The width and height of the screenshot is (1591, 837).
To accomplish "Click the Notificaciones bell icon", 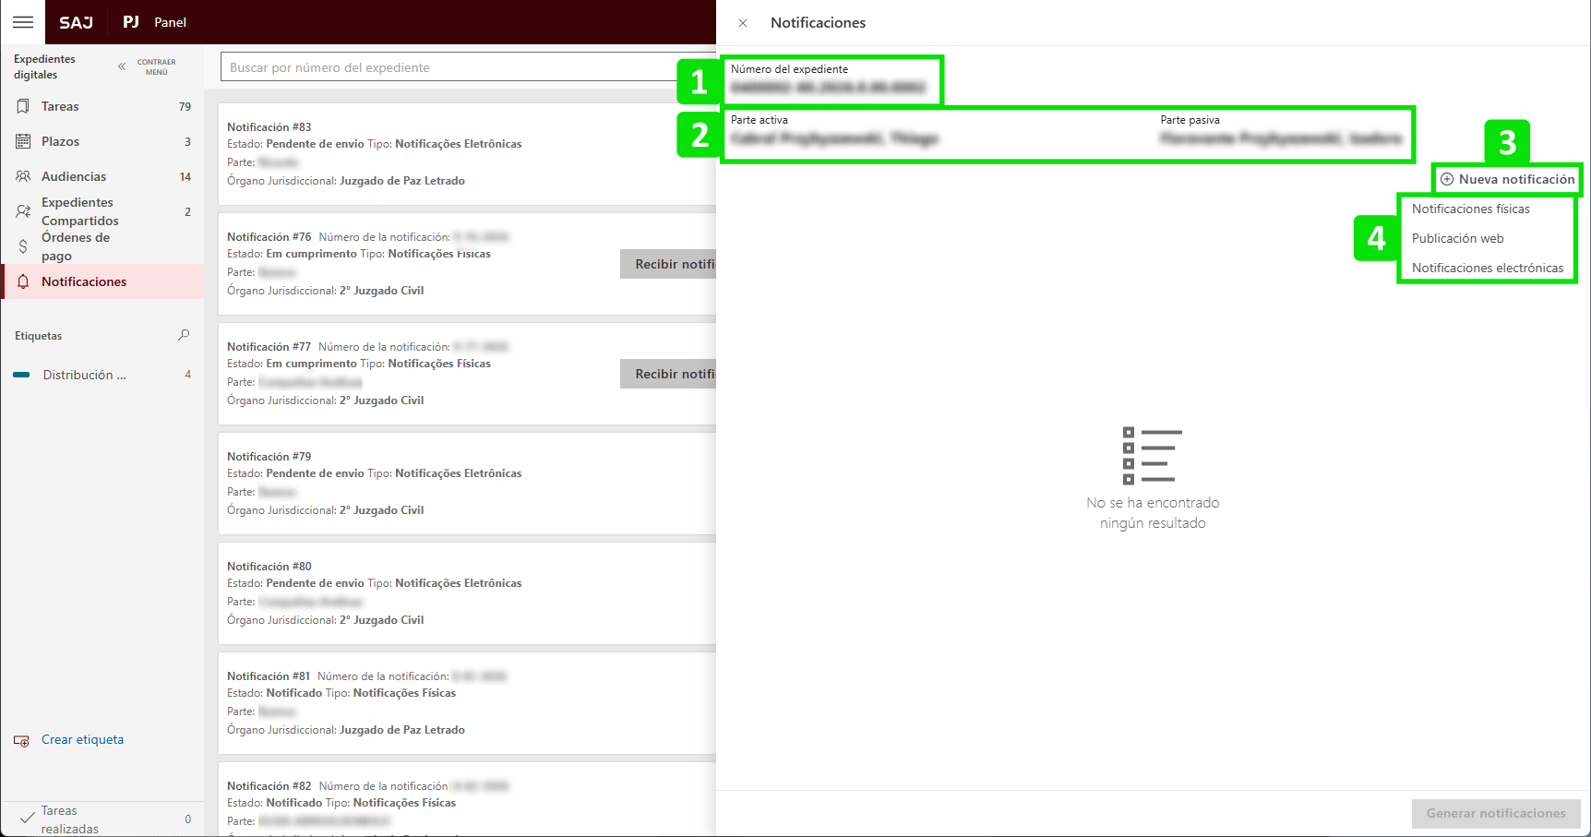I will (23, 281).
